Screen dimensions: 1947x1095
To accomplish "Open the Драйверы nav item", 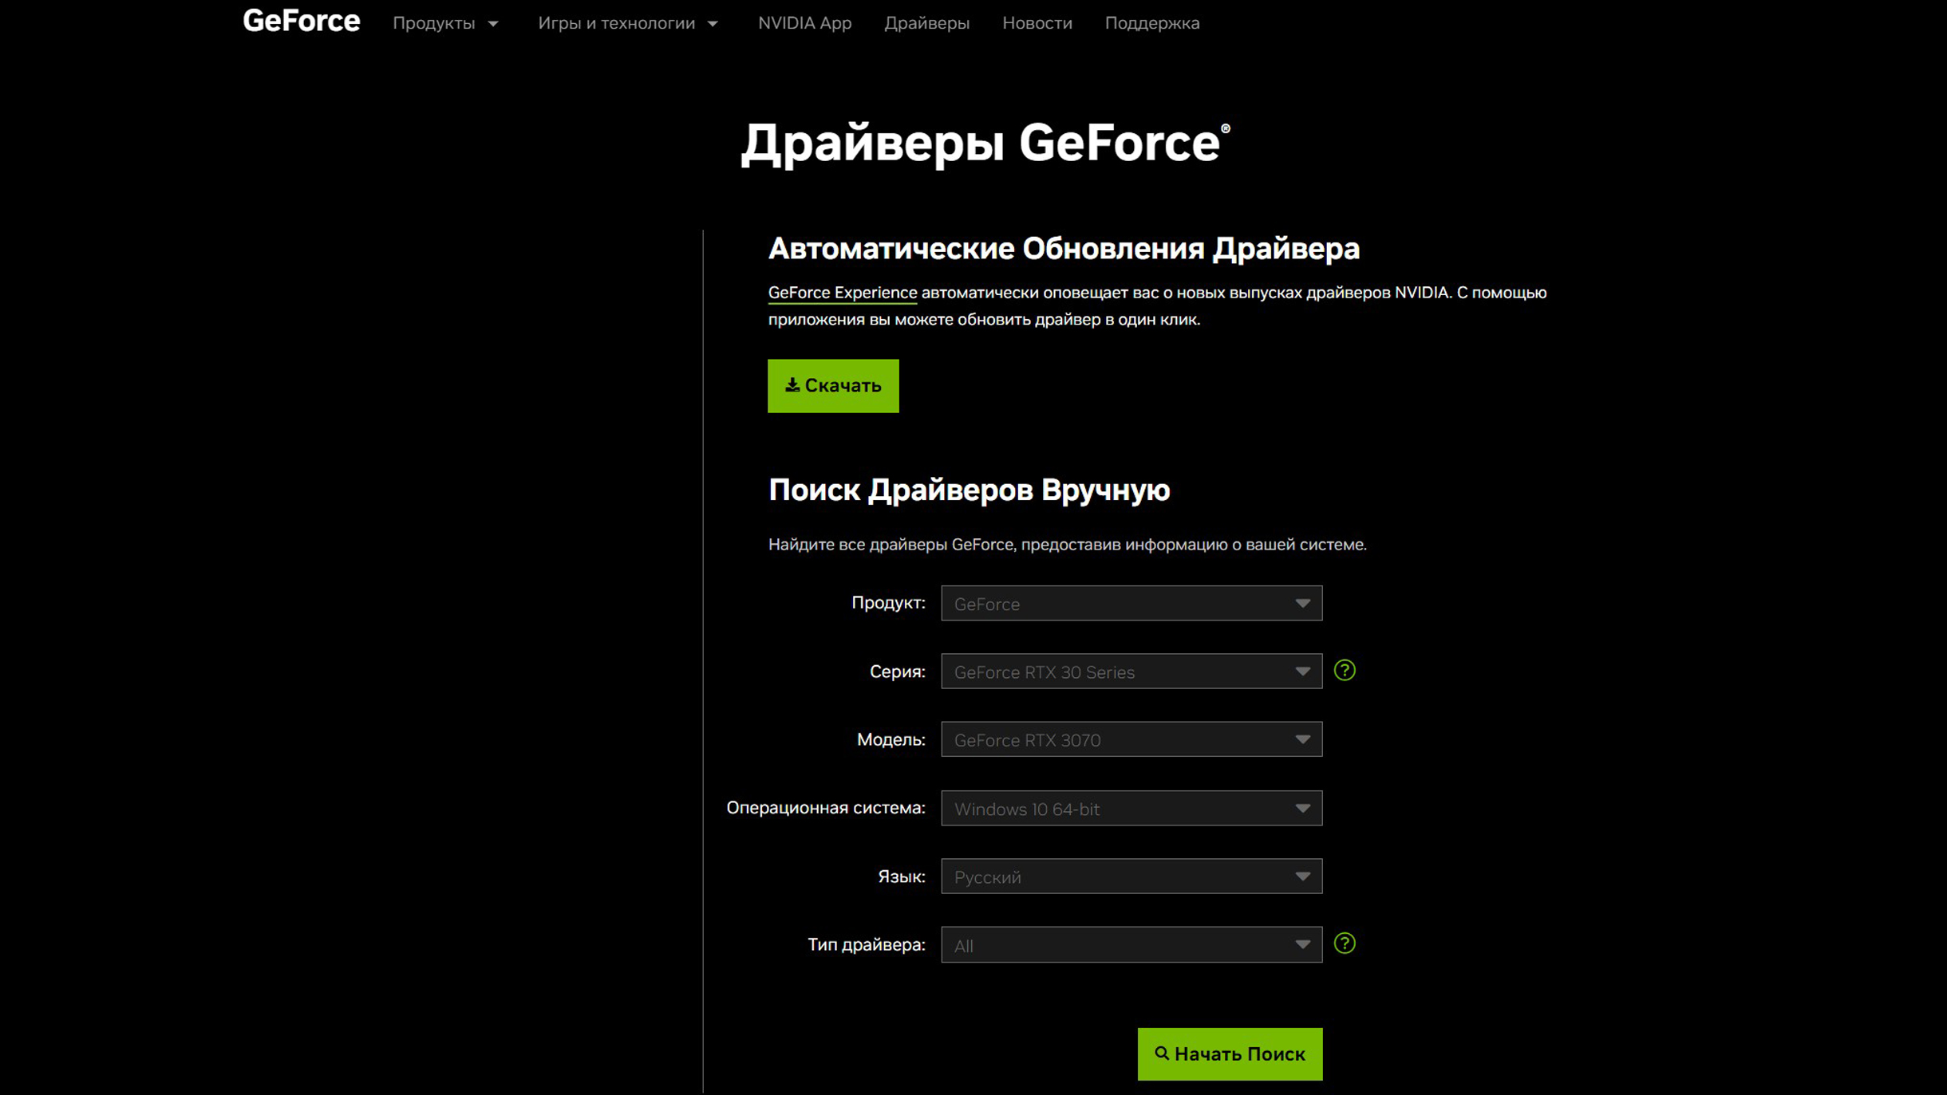I will (926, 23).
